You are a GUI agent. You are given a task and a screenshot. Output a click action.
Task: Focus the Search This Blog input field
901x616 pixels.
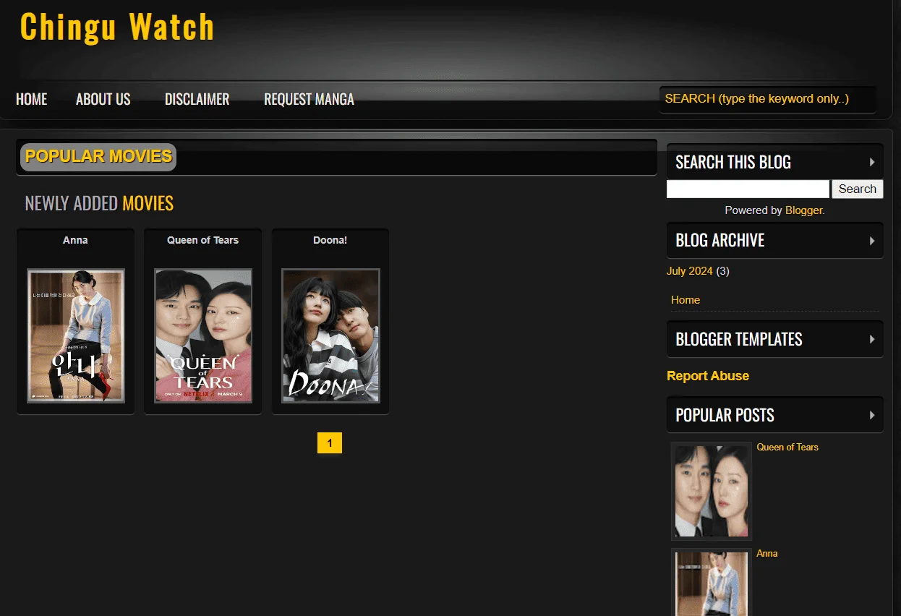[x=748, y=189]
